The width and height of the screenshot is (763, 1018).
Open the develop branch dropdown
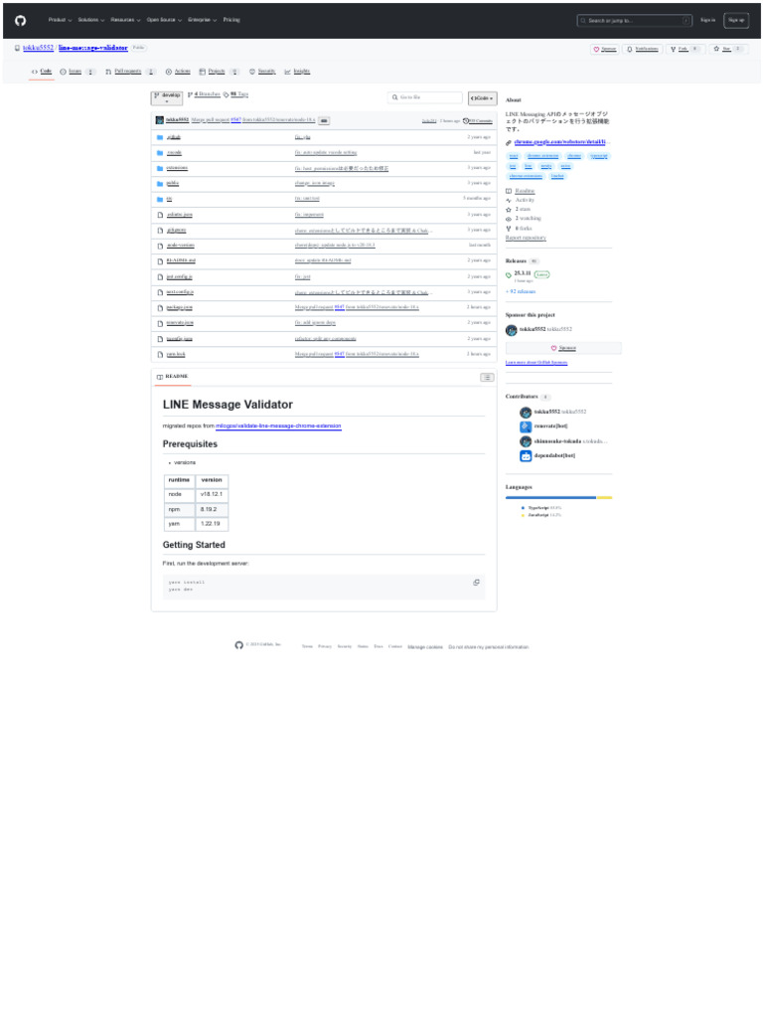coord(167,98)
